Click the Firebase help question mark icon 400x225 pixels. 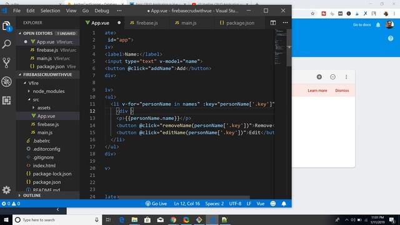[391, 38]
